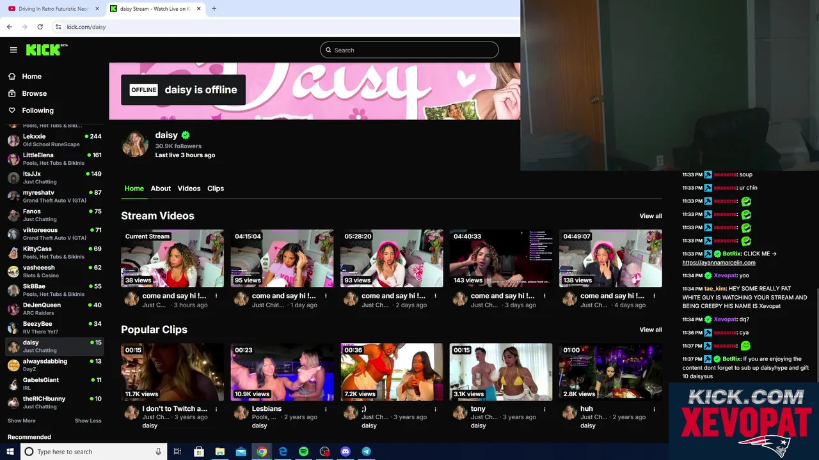
Task: Open Spotify from taskbar
Action: (x=303, y=452)
